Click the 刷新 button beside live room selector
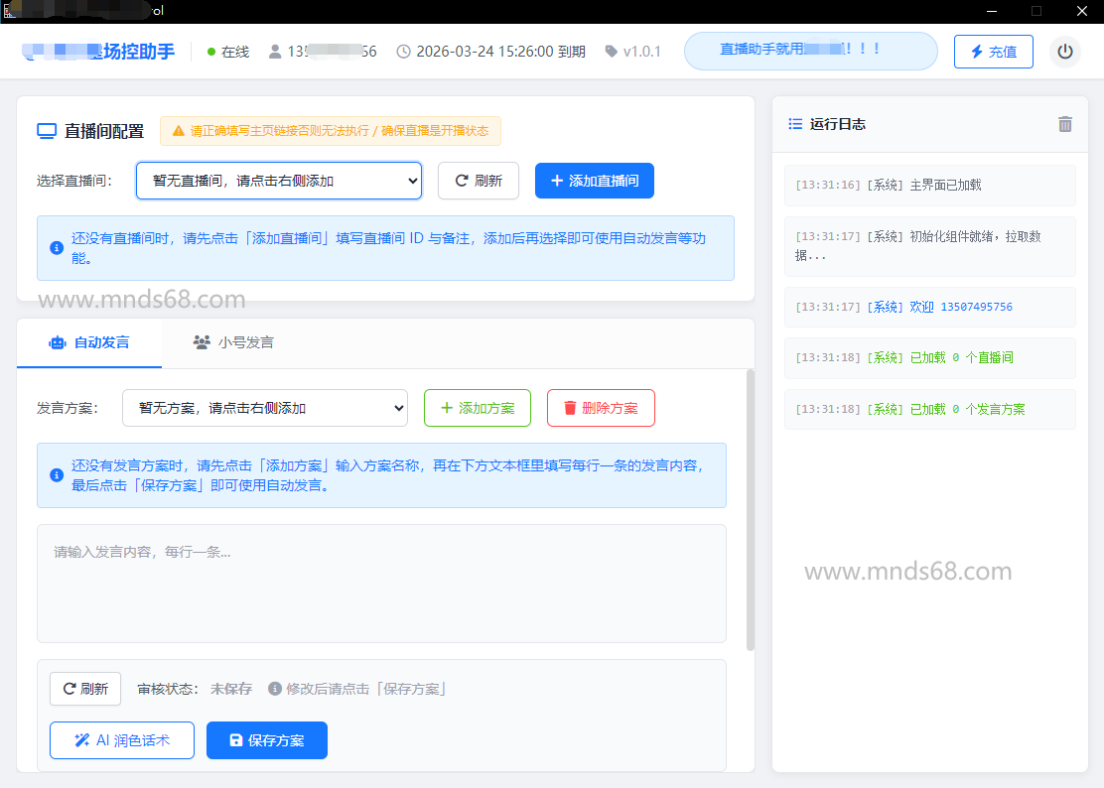The width and height of the screenshot is (1104, 788). [x=479, y=181]
